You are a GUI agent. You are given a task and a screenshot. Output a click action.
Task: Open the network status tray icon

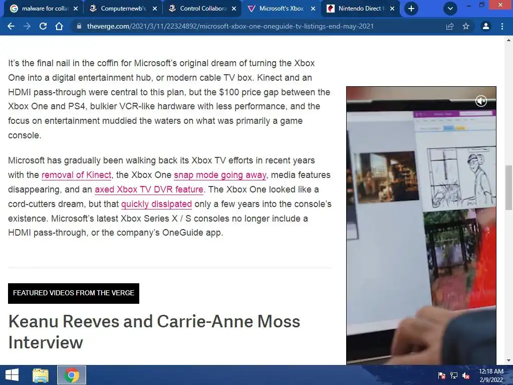tap(454, 375)
